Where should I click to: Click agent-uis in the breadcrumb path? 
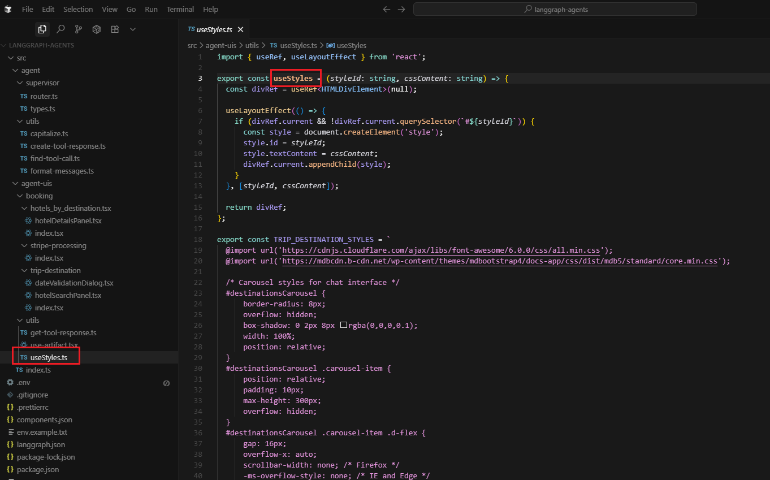[220, 45]
